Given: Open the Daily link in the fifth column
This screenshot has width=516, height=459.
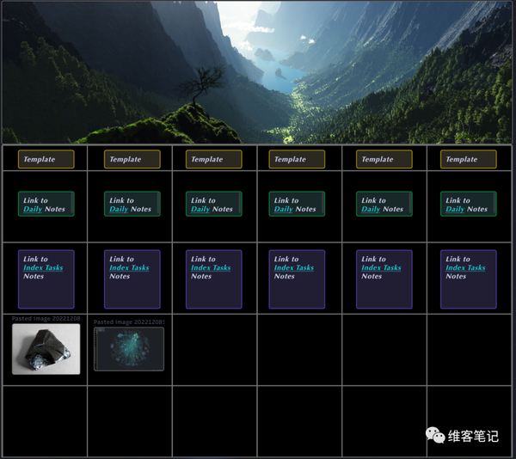Looking at the screenshot, I should point(371,209).
